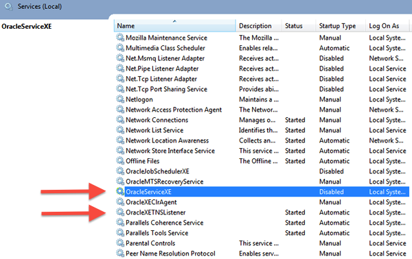This screenshot has height=259, width=412.
Task: Sort by the Description column header
Action: pyautogui.click(x=259, y=25)
